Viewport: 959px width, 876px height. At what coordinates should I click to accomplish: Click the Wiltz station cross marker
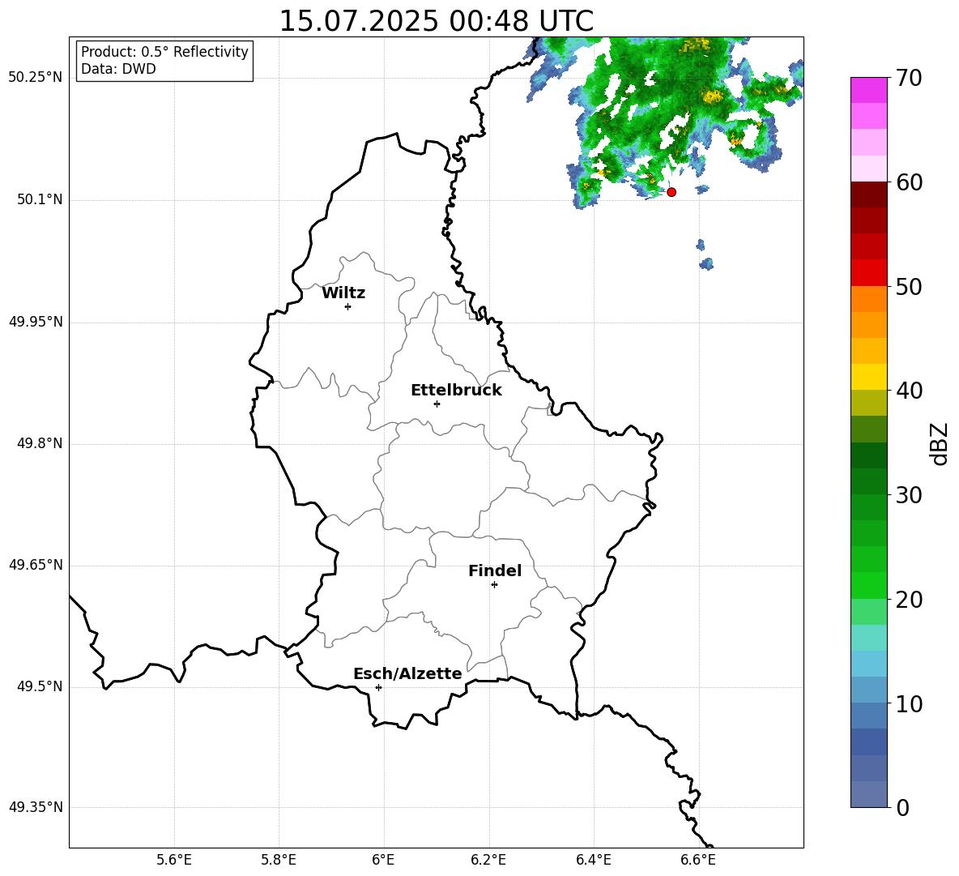(348, 306)
